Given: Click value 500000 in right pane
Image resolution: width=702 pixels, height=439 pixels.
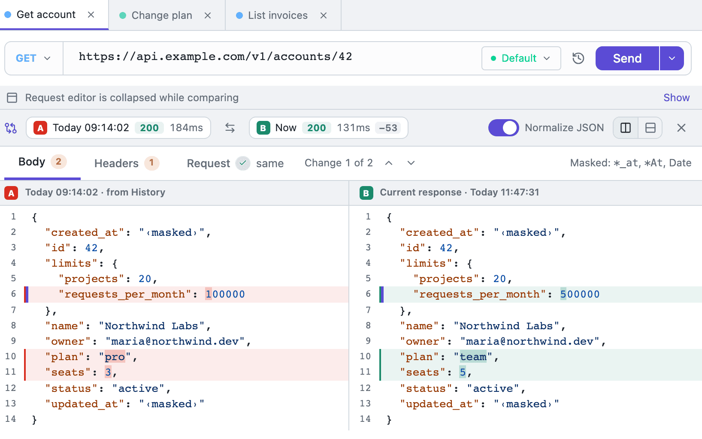Looking at the screenshot, I should 580,294.
